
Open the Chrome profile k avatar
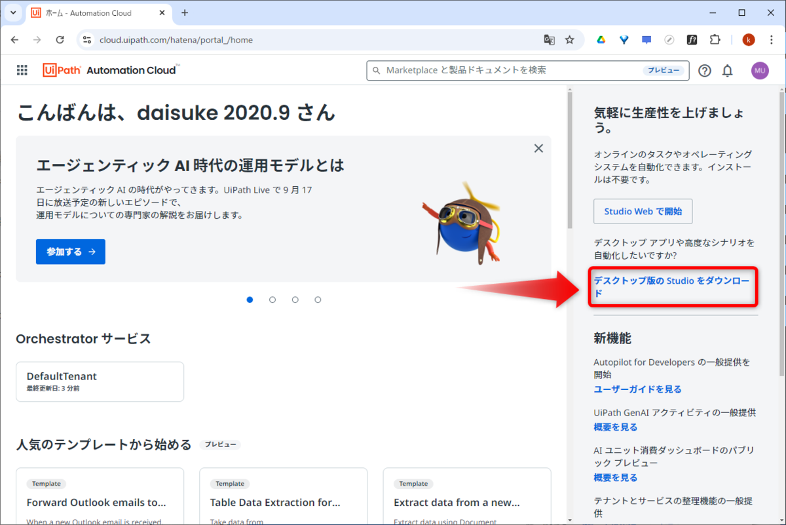point(749,40)
